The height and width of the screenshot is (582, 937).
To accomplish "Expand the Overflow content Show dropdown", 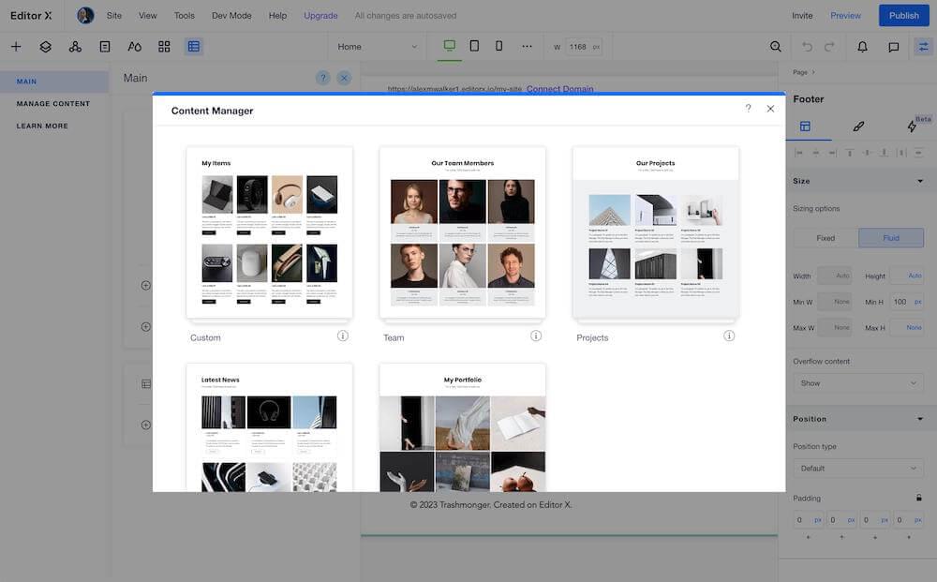I will (858, 383).
